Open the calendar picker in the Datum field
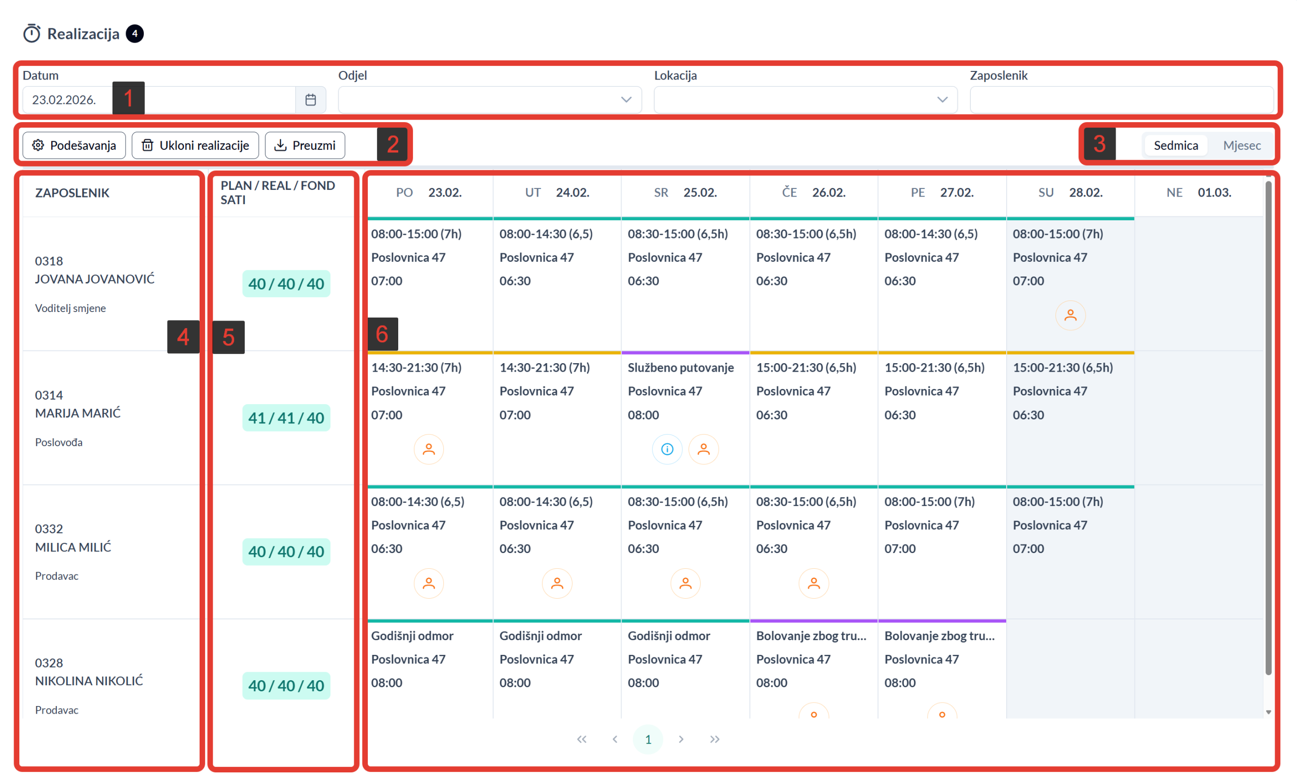 tap(310, 99)
